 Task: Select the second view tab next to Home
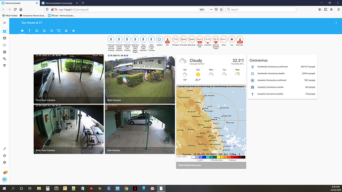click(29, 31)
